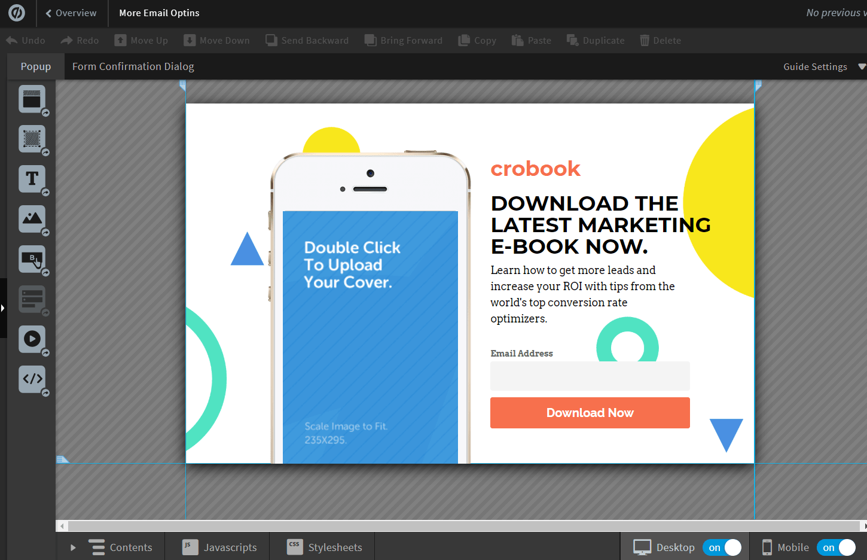Image resolution: width=867 pixels, height=560 pixels.
Task: Open the Stylesheets panel
Action: [x=325, y=547]
